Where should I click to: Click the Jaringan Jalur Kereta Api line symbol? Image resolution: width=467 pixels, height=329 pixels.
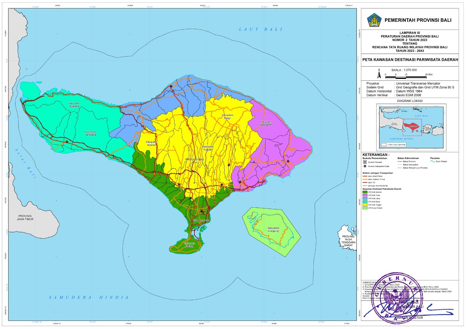coord(365,186)
